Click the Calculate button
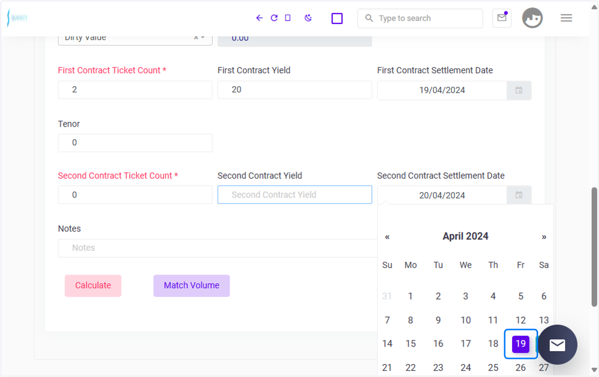Screen dimensions: 599x377 [93, 286]
